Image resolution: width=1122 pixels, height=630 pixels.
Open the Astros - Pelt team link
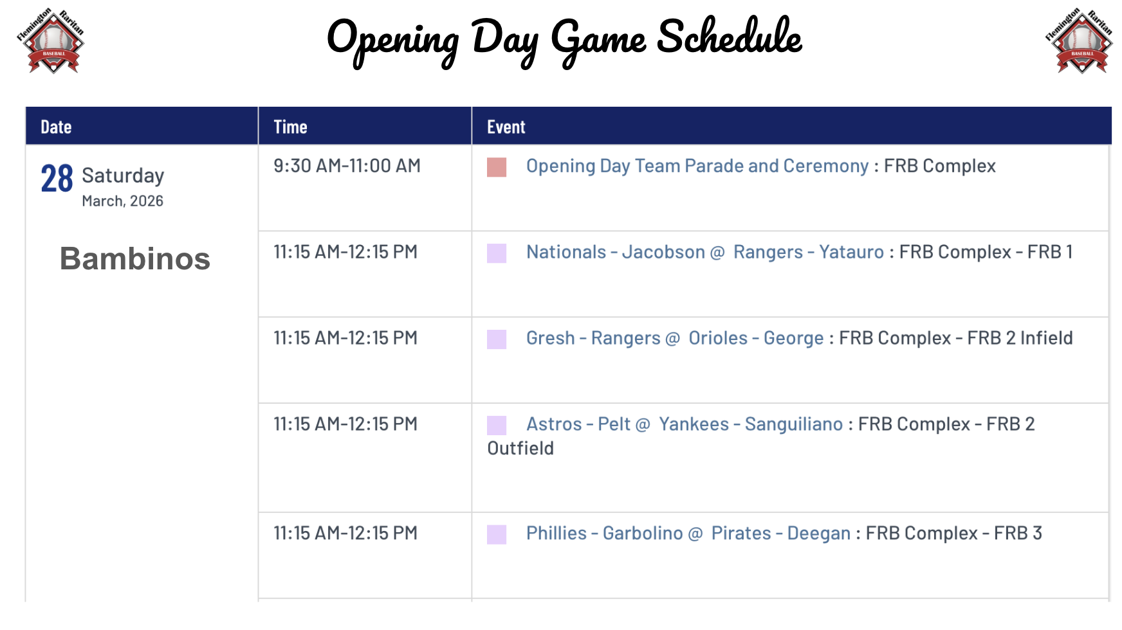tap(578, 424)
